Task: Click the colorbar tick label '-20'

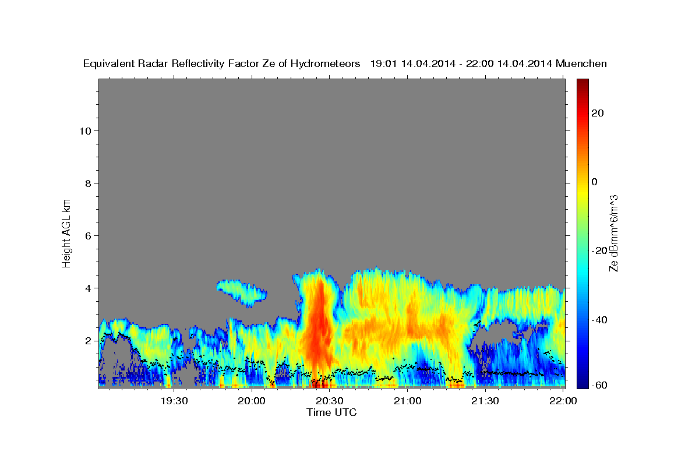Action: 599,250
